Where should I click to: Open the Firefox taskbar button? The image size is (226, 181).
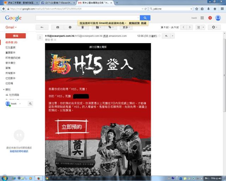tap(39, 179)
